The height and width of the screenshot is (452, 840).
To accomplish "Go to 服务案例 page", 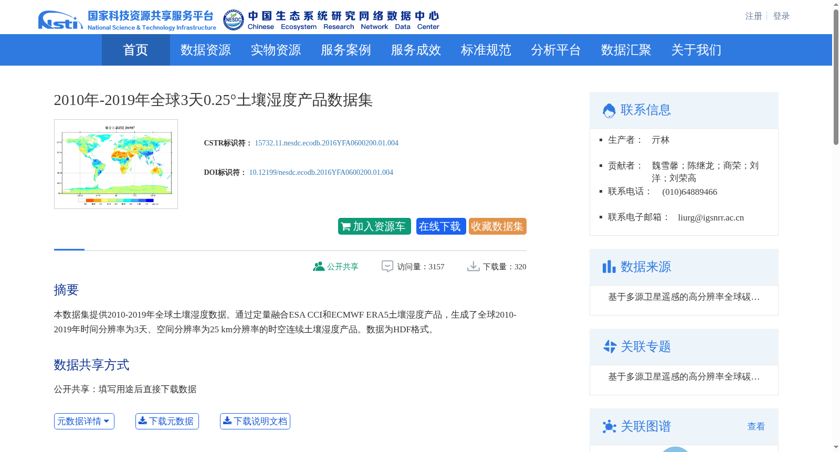I will (345, 50).
